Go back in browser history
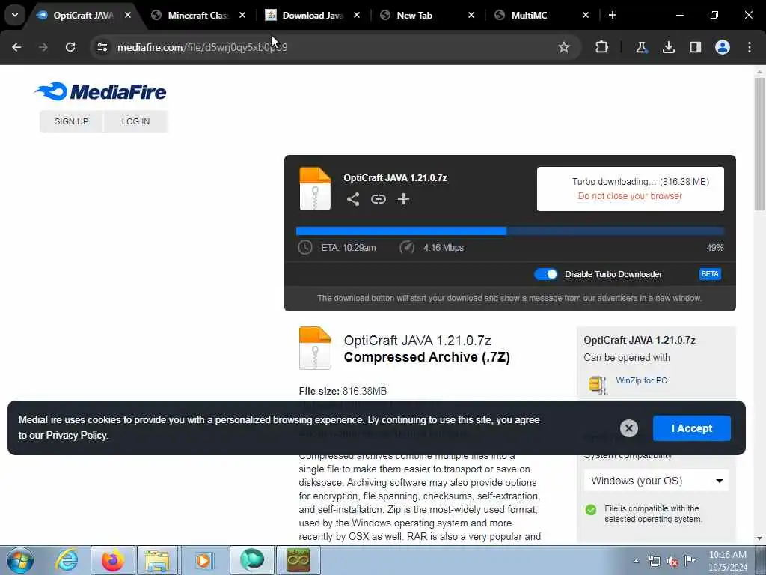 coord(16,47)
